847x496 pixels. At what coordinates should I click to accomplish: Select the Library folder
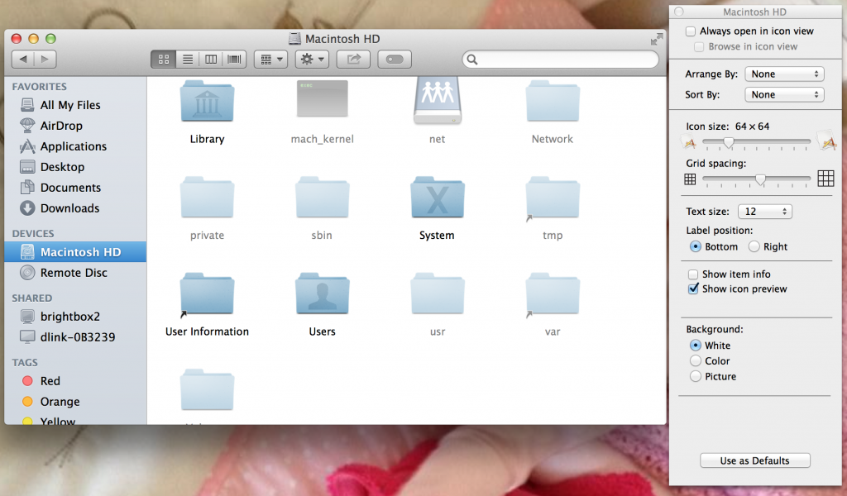[207, 102]
